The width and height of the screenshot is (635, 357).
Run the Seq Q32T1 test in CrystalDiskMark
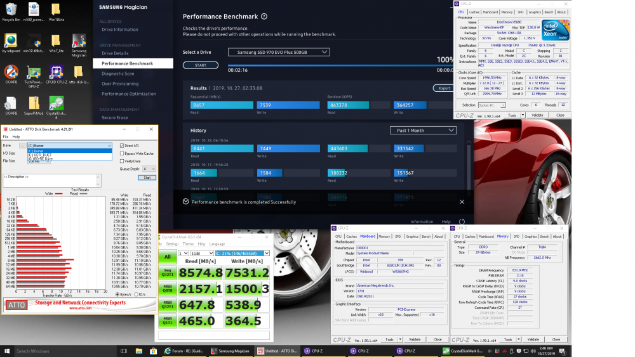click(167, 273)
